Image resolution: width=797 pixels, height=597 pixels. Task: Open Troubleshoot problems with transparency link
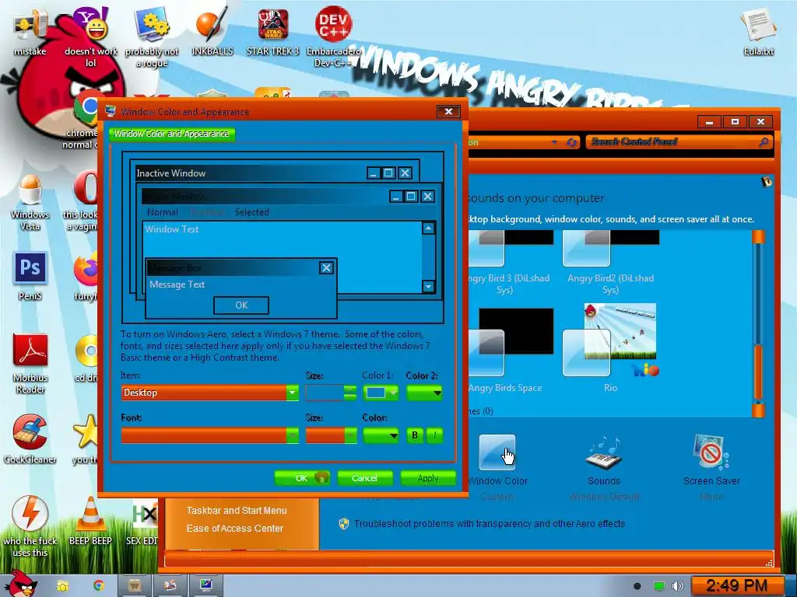[x=490, y=523]
